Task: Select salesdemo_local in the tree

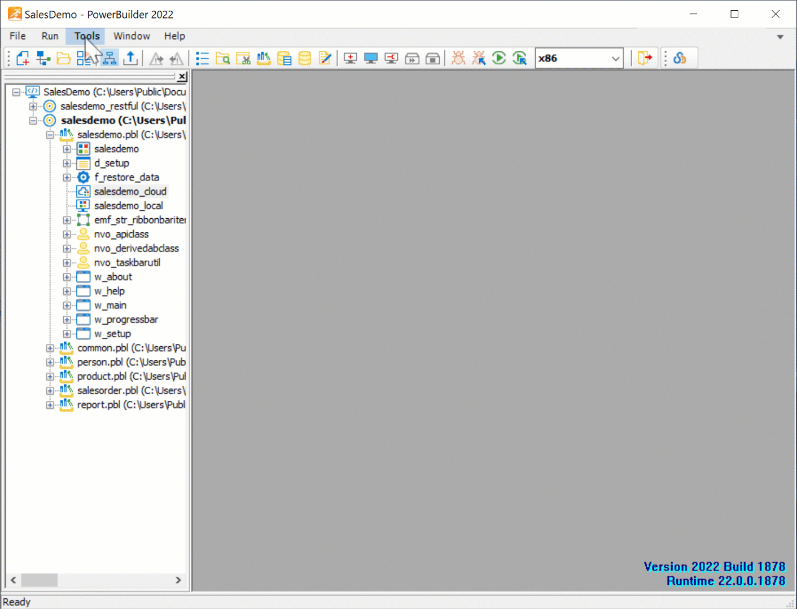Action: pyautogui.click(x=129, y=206)
